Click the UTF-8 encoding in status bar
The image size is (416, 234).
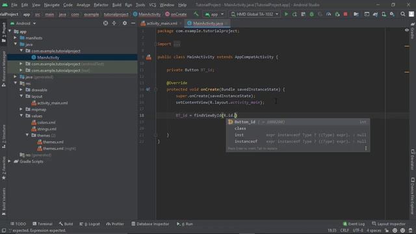tap(358, 230)
